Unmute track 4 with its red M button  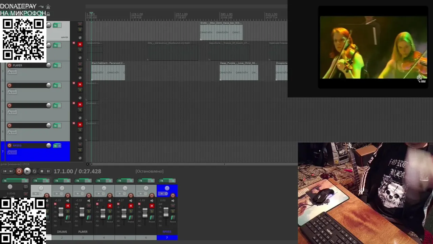[80, 84]
